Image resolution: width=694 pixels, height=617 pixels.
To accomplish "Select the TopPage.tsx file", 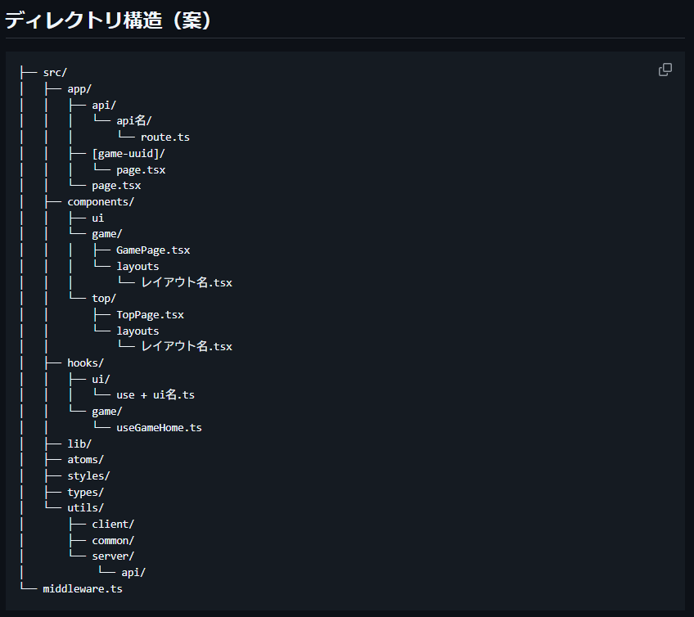I will (150, 314).
